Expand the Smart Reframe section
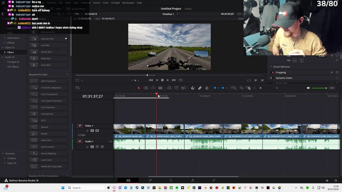The width and height of the screenshot is (342, 192). tap(271, 67)
